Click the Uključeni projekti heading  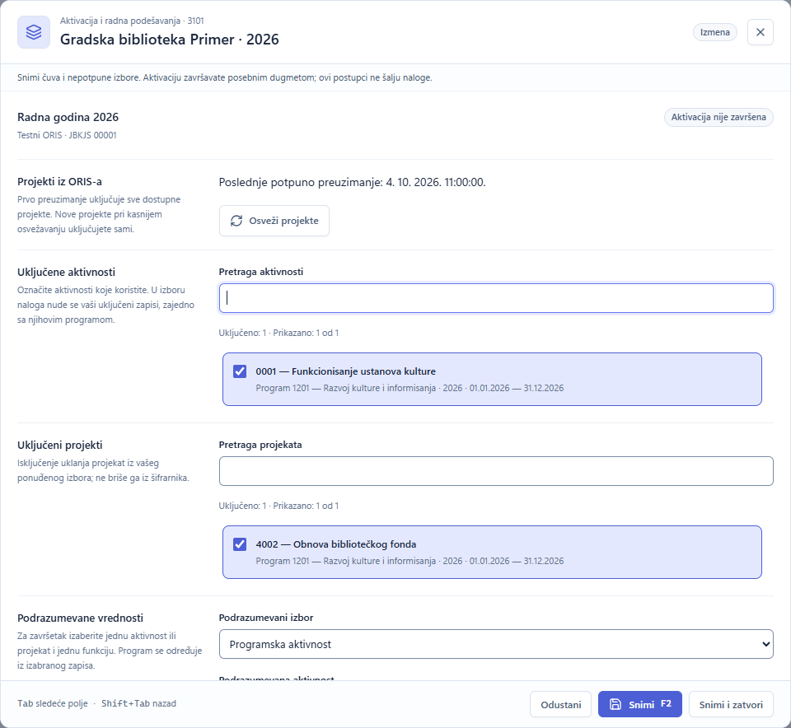pyautogui.click(x=60, y=446)
